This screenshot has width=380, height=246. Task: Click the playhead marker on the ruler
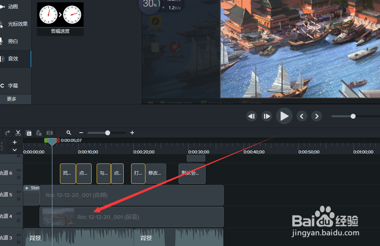pyautogui.click(x=52, y=142)
